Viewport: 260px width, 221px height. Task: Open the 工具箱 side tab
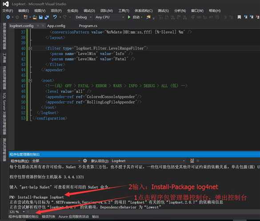coord(4,58)
